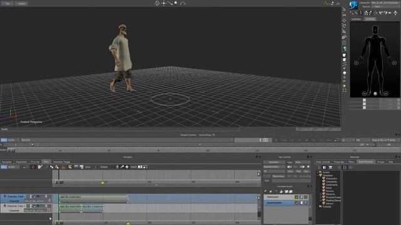The width and height of the screenshot is (401, 225).
Task: Open the Snap & Play on Frames dropdown
Action: (x=386, y=140)
